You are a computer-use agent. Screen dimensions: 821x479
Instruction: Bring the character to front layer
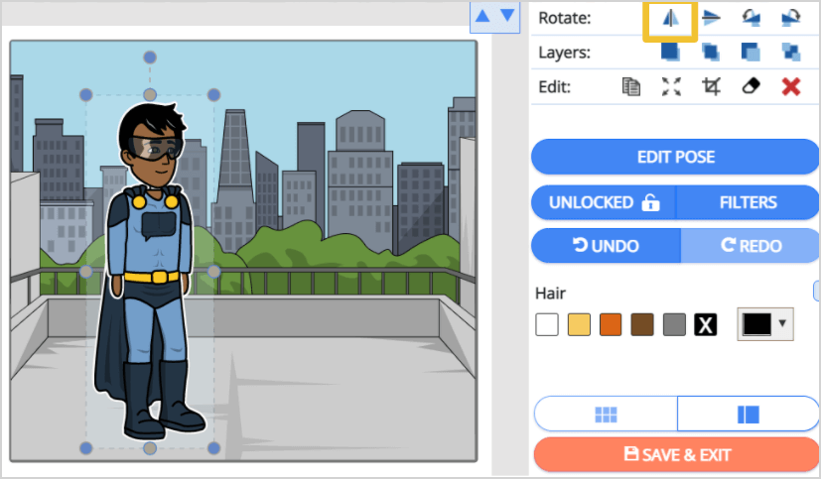[670, 52]
